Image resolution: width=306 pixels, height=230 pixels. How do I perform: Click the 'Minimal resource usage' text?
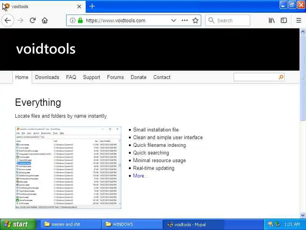coord(160,160)
